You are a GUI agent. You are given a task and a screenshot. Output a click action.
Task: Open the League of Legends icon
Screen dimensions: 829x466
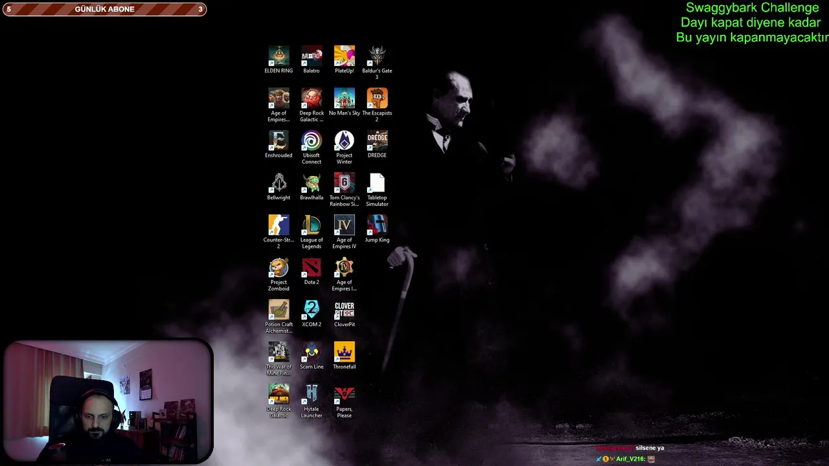(312, 225)
